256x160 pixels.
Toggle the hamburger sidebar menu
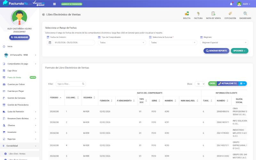54,4
